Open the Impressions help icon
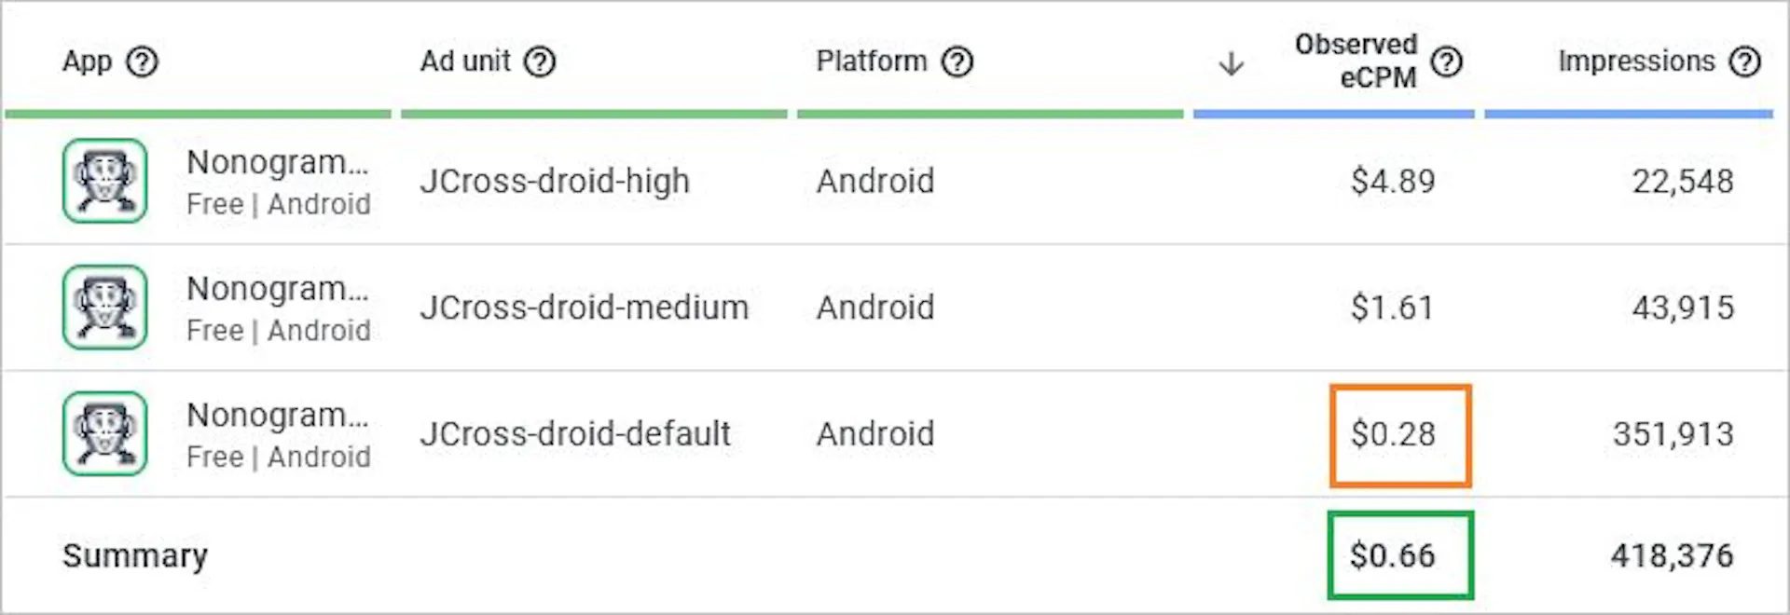The width and height of the screenshot is (1790, 615). [1744, 62]
